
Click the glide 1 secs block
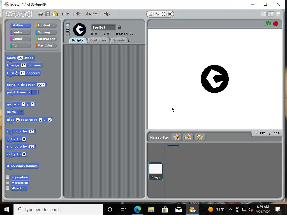point(29,120)
